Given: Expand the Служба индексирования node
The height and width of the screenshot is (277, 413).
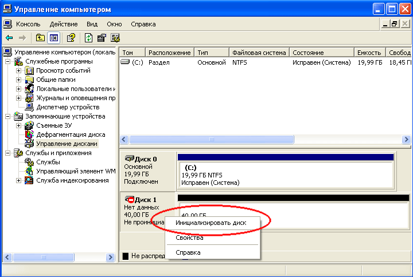Looking at the screenshot, I should (x=19, y=180).
